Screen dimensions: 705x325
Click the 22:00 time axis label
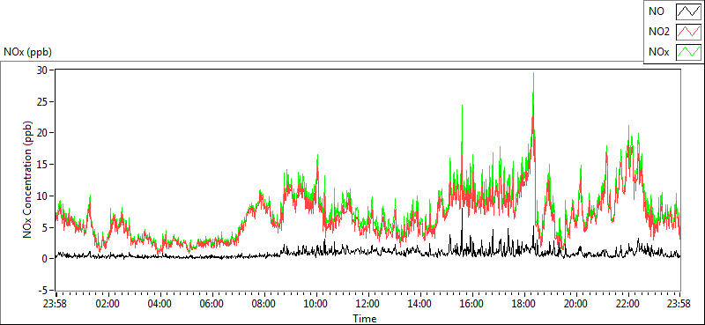(x=628, y=303)
